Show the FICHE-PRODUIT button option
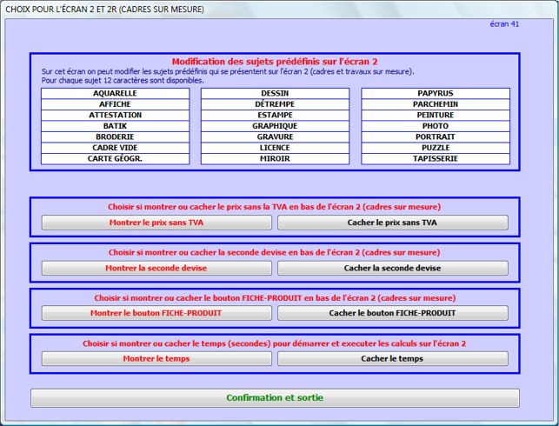Image resolution: width=559 pixels, height=426 pixels. pyautogui.click(x=156, y=313)
